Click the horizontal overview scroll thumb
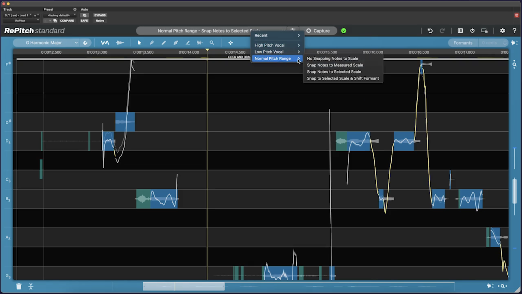522x294 pixels. tap(184, 286)
